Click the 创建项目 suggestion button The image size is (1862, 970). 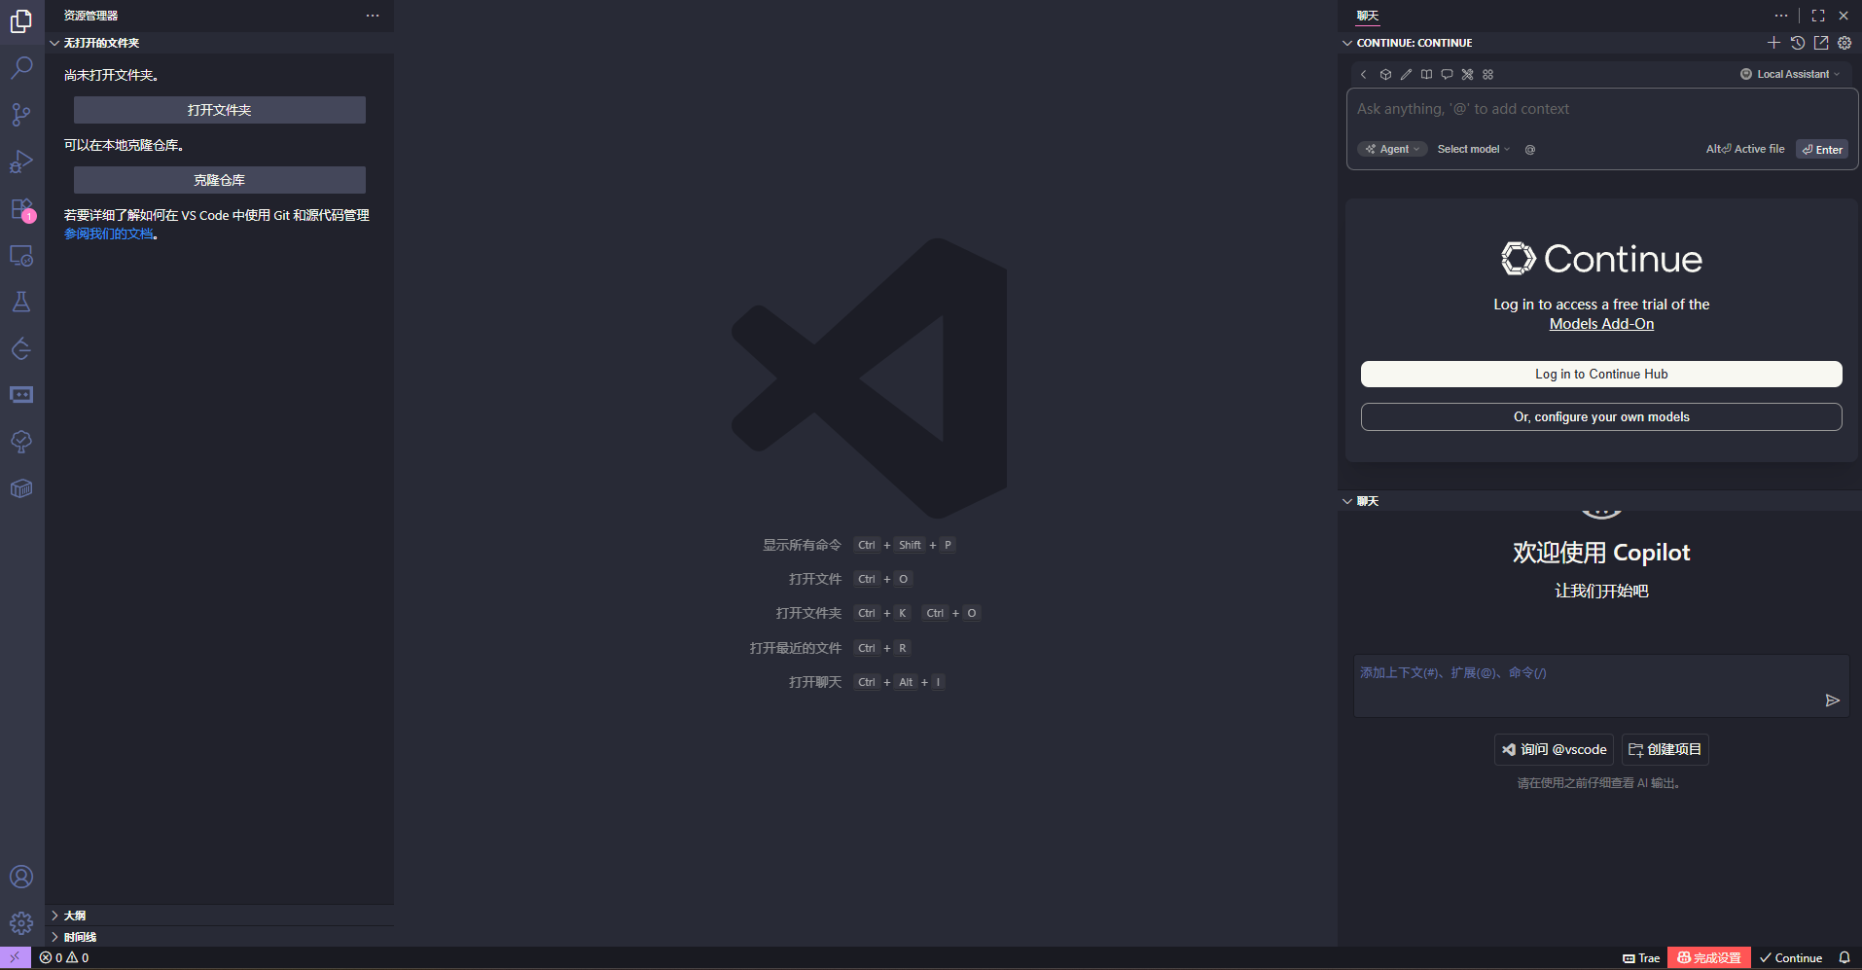(x=1665, y=749)
